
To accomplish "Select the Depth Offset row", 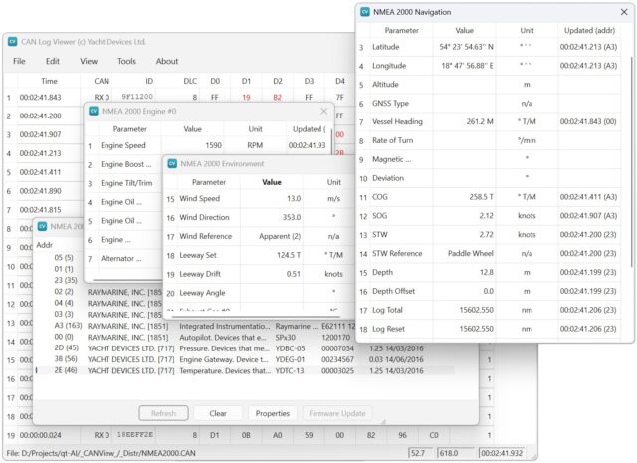I will click(489, 291).
